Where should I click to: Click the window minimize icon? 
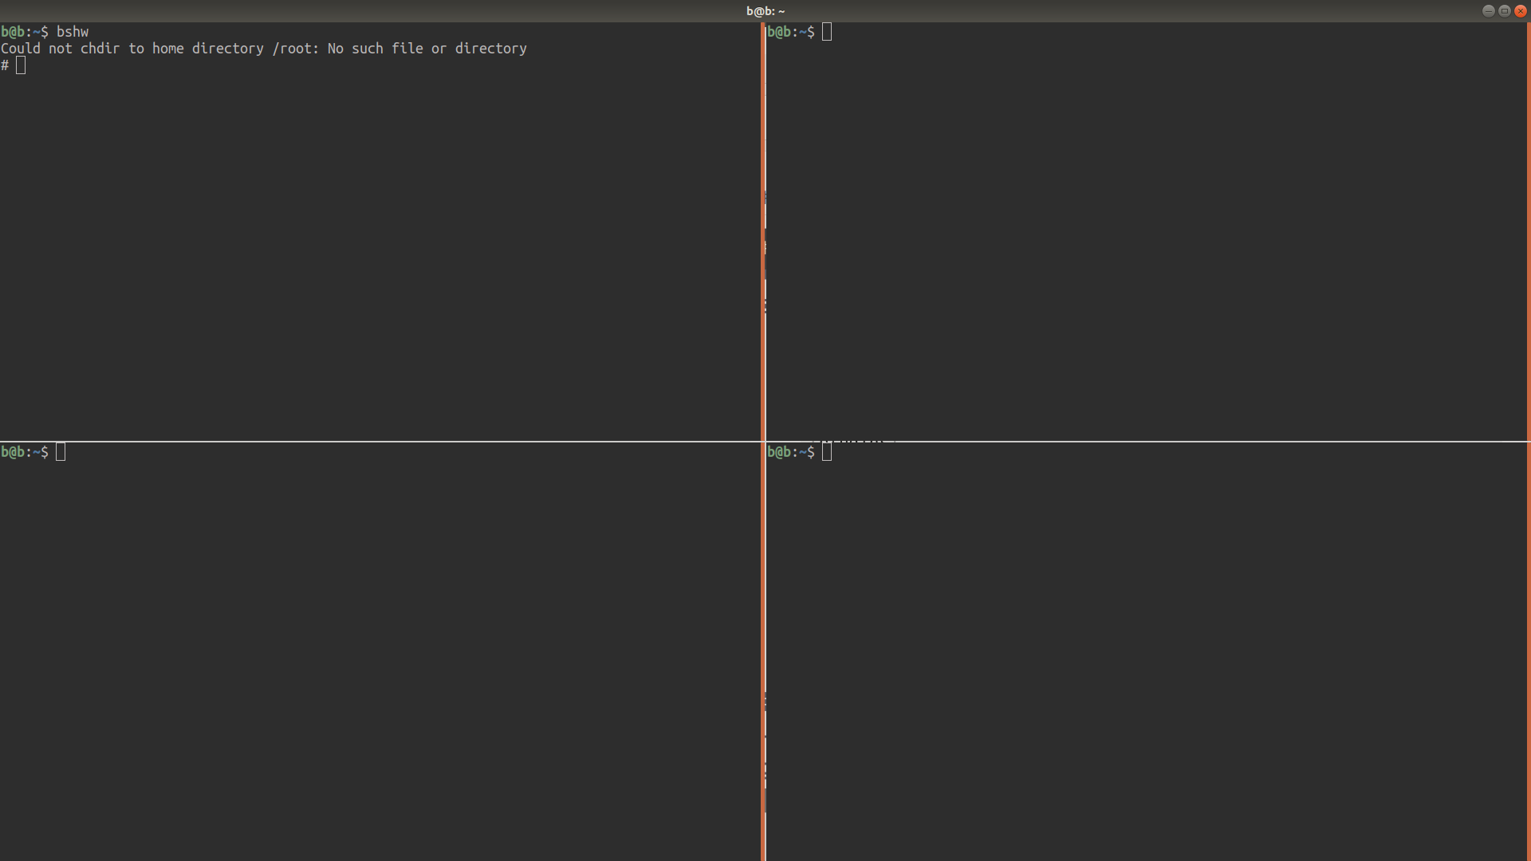(x=1487, y=10)
